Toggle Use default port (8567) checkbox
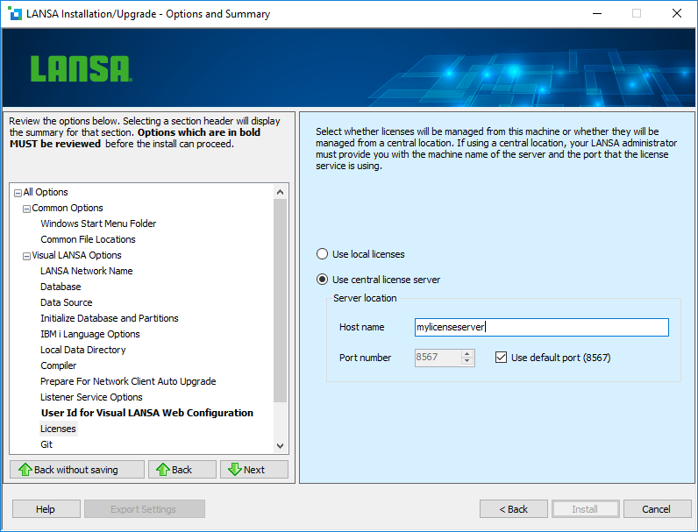Image resolution: width=698 pixels, height=532 pixels. (x=501, y=358)
